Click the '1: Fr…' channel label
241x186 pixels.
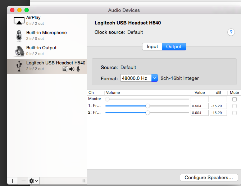[94, 106]
